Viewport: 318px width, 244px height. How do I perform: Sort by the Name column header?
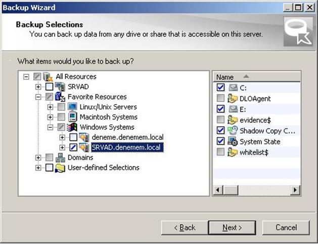256,77
